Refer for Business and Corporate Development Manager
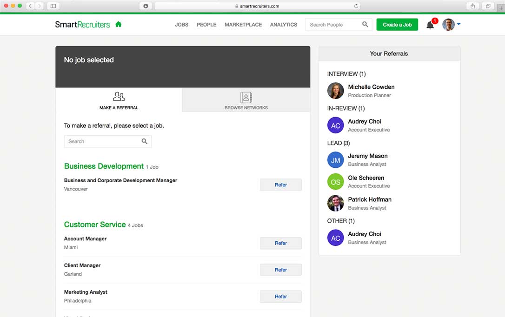This screenshot has height=317, width=505. [x=280, y=185]
